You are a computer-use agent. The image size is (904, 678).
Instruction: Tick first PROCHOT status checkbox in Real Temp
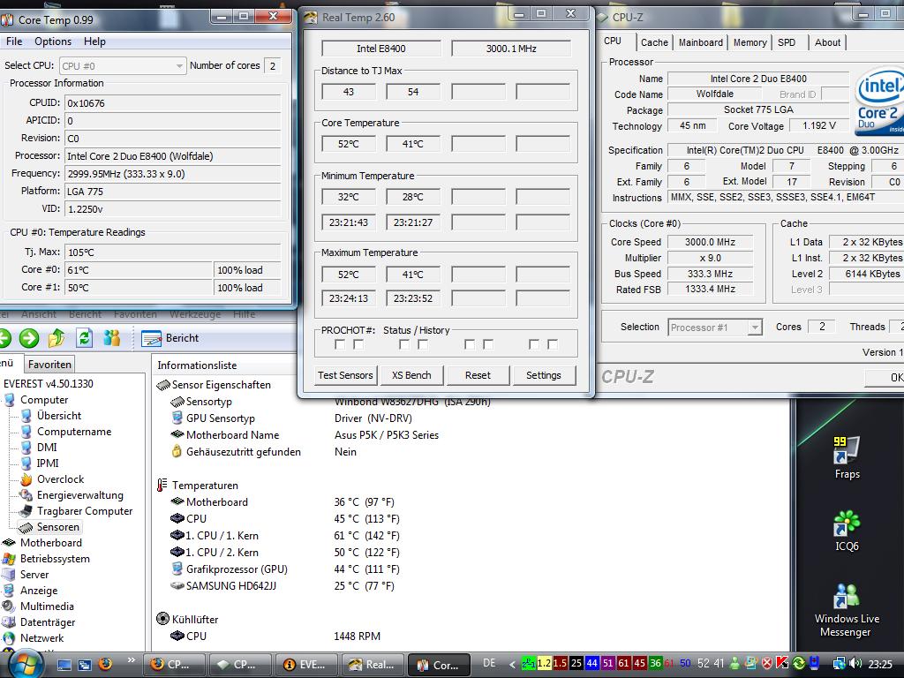click(340, 344)
